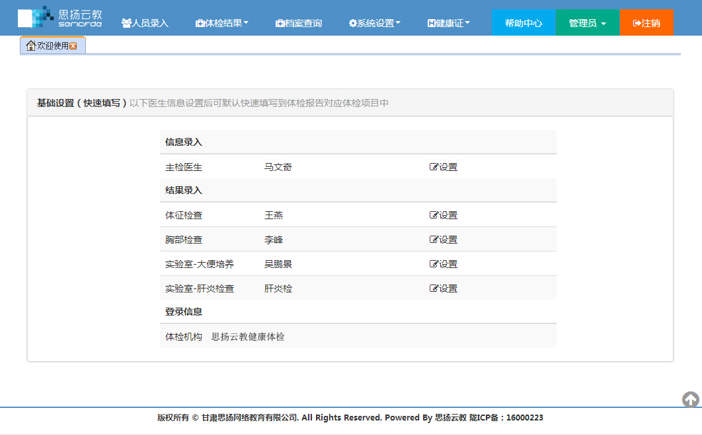The image size is (702, 435).
Task: Click edit icon for 主检医生 马文奇
Action: [434, 168]
